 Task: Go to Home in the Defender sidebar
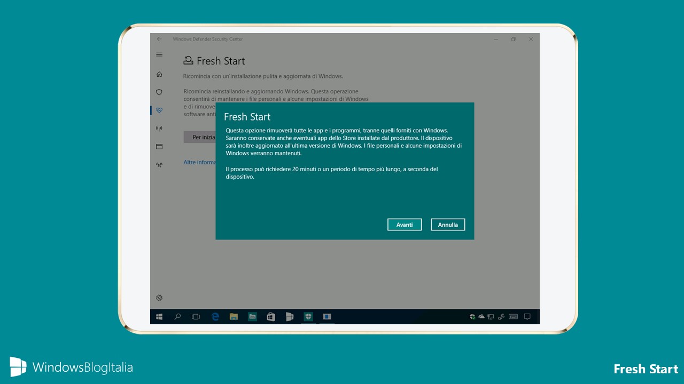coord(159,74)
